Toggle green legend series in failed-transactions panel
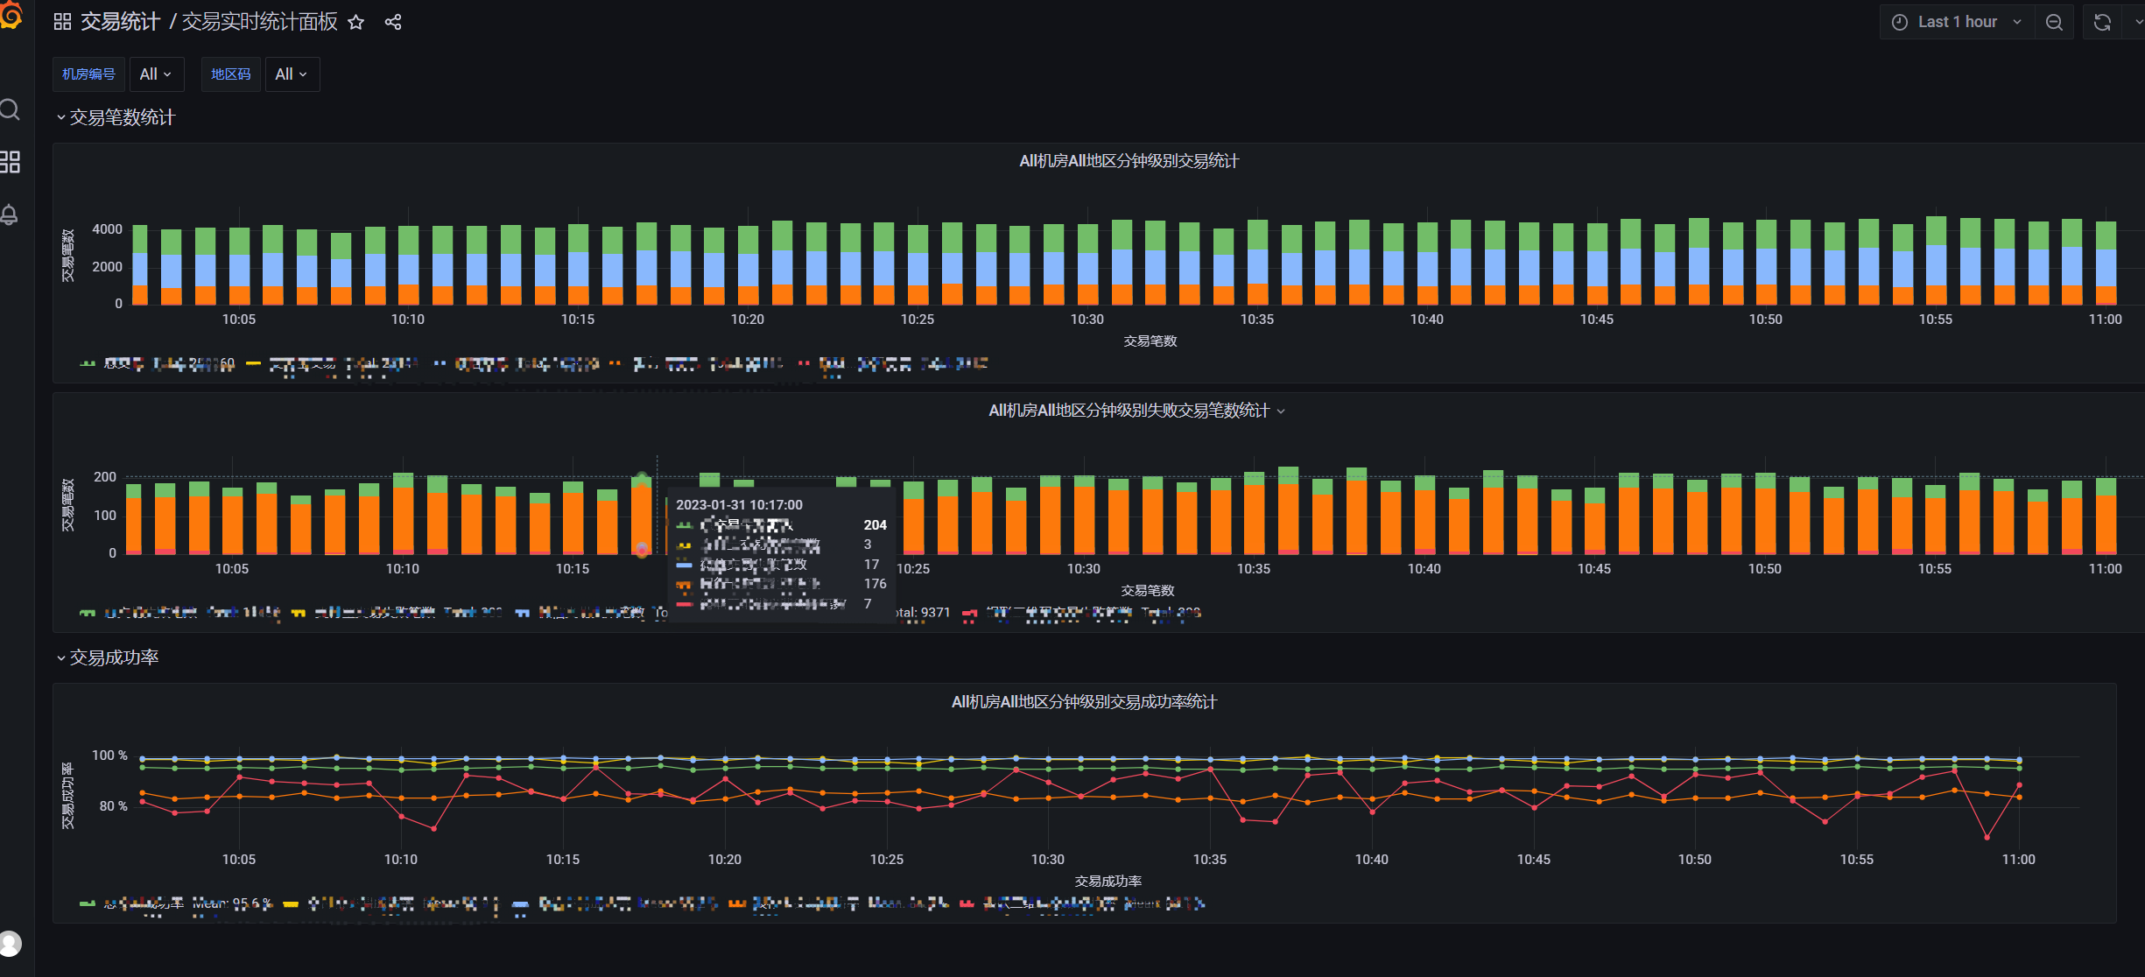2145x977 pixels. pos(179,613)
